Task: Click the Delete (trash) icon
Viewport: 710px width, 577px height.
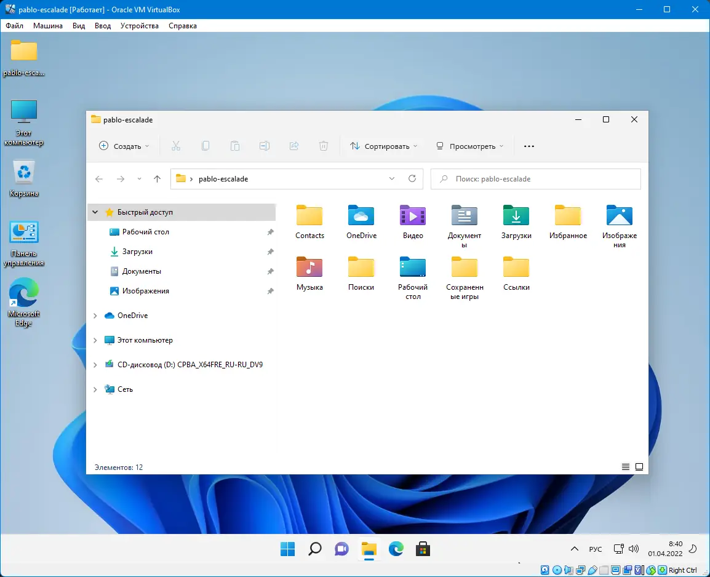Action: [x=324, y=146]
